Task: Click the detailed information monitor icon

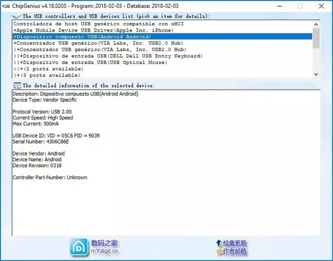Action: (x=17, y=86)
